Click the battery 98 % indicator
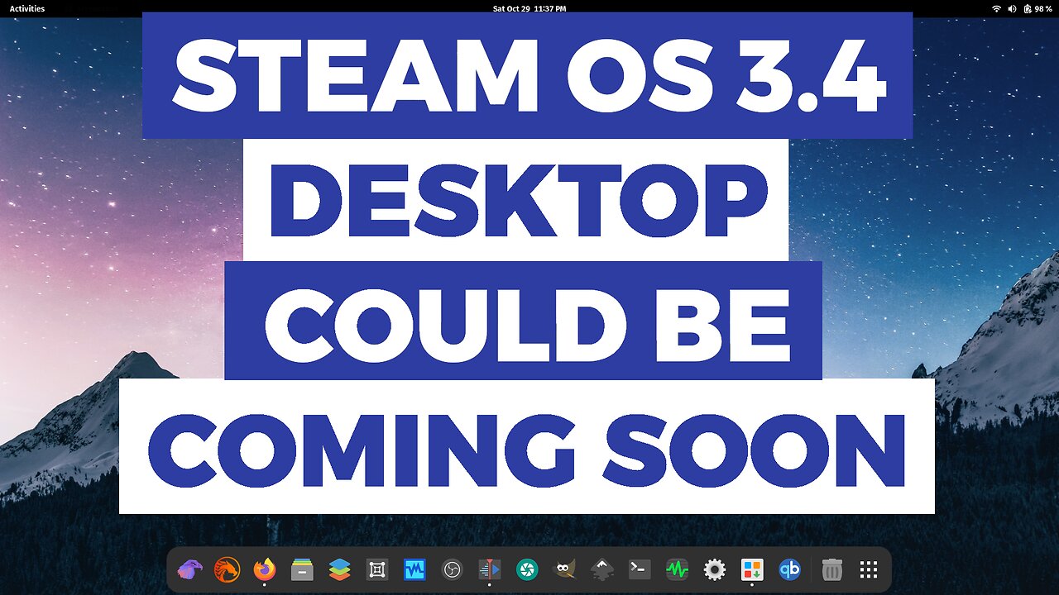Image resolution: width=1059 pixels, height=595 pixels. click(x=1037, y=8)
